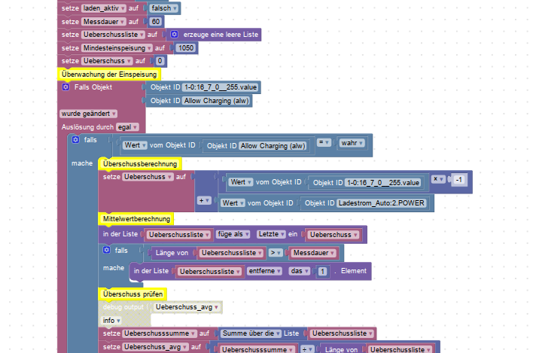Select Objekt ID '1-0:16_7_0__255.value' in trigger
This screenshot has height=353, width=536.
220,87
